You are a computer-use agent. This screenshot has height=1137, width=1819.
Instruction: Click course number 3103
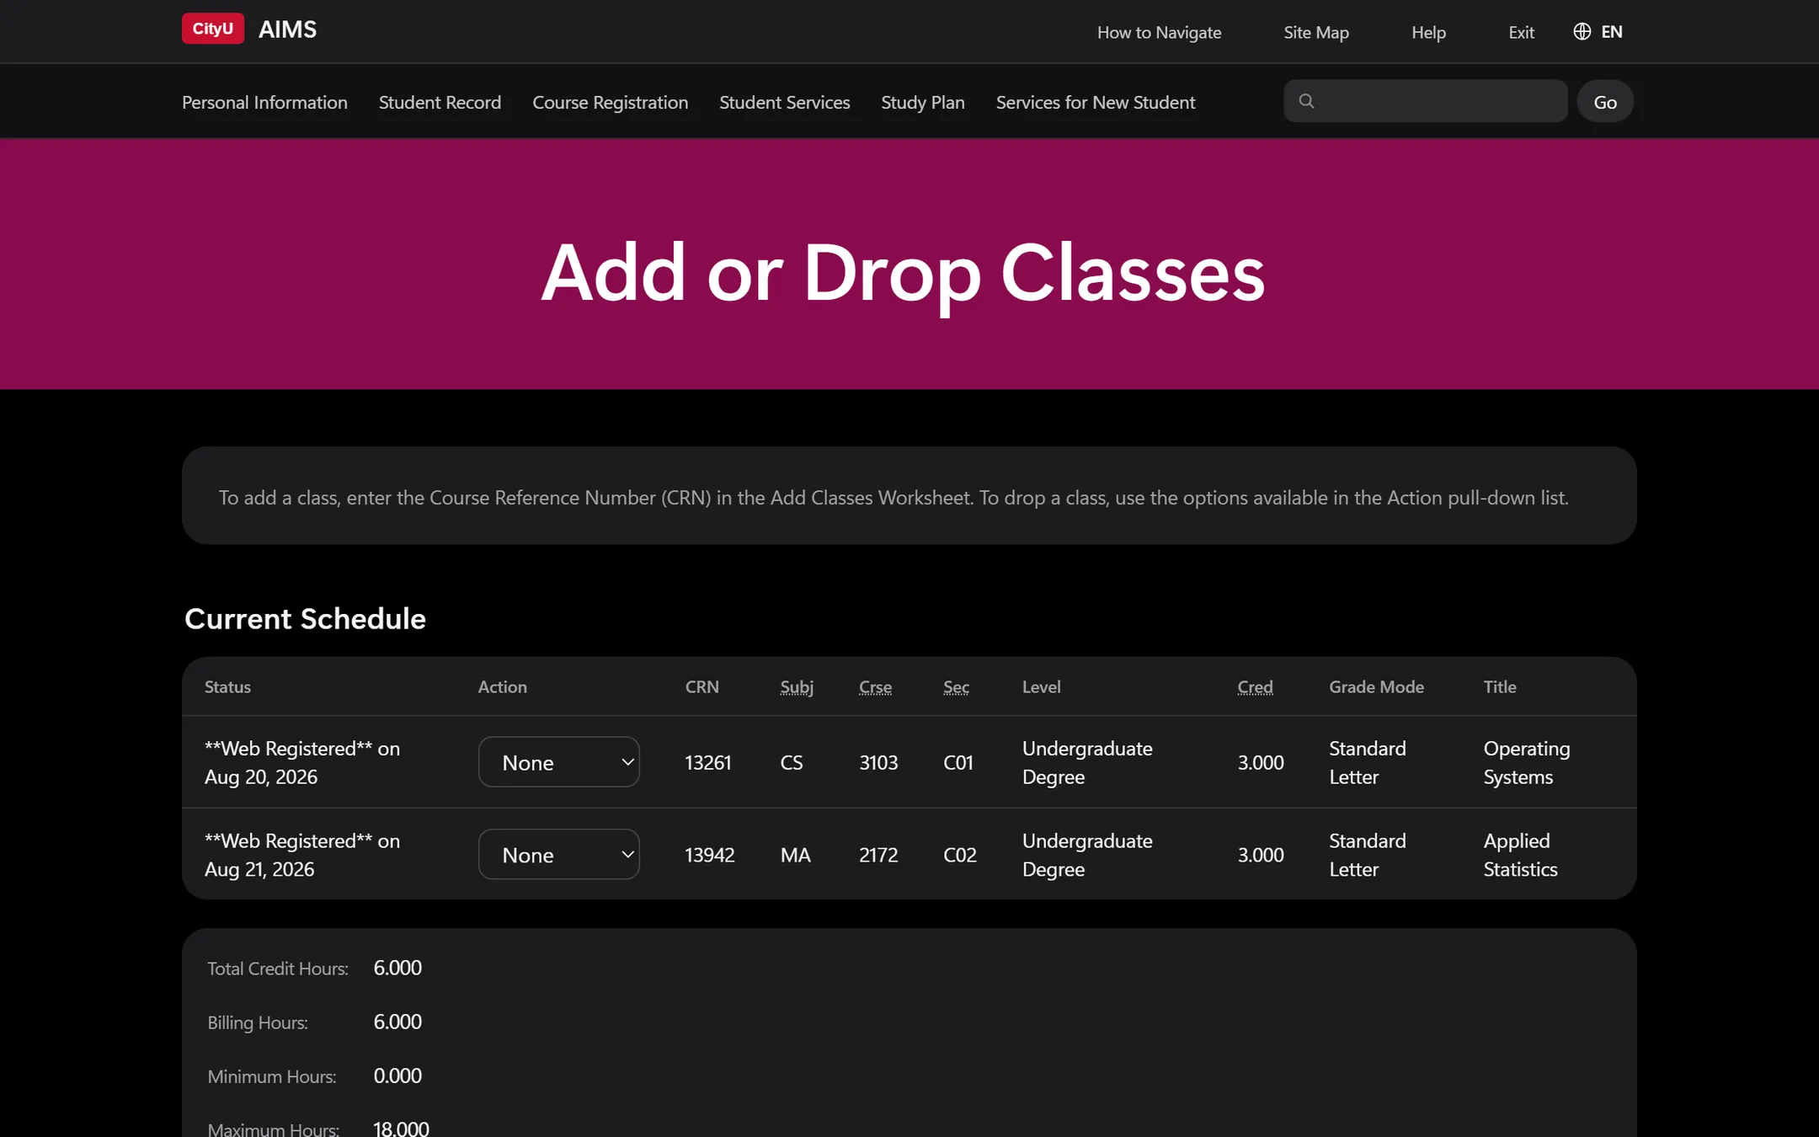(x=878, y=763)
